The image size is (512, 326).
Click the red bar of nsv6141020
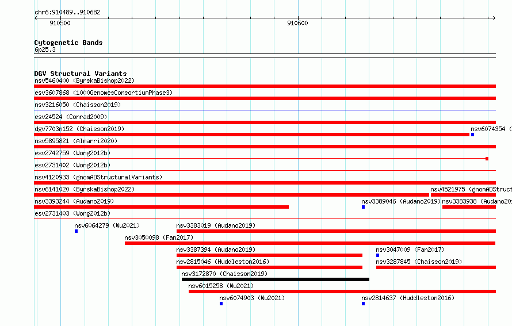231,195
